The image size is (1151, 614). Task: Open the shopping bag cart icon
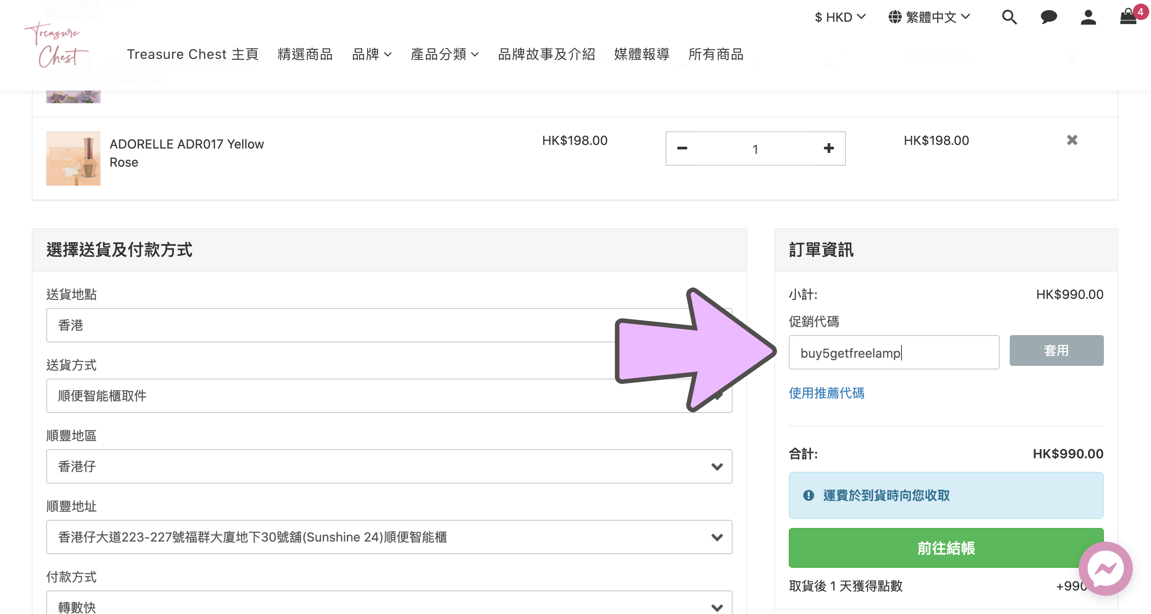(x=1128, y=17)
